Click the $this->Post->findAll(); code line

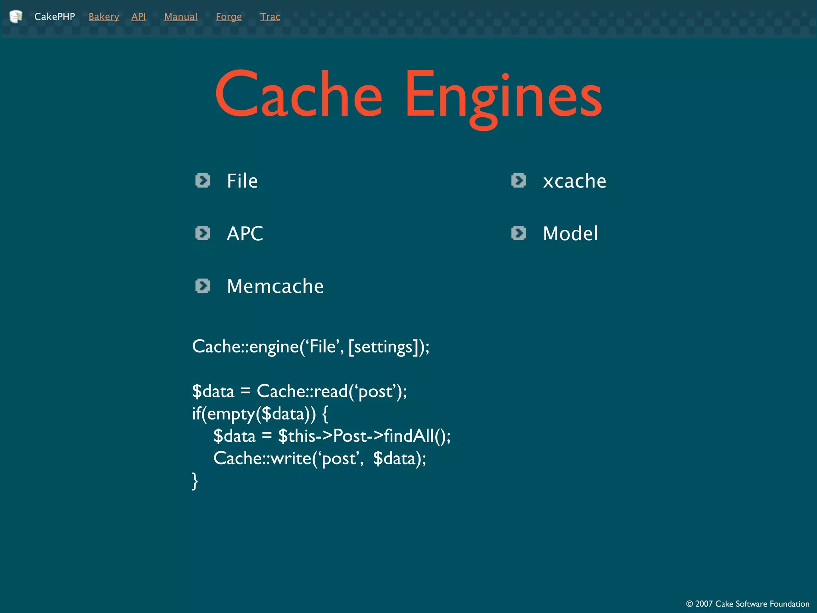pos(332,436)
